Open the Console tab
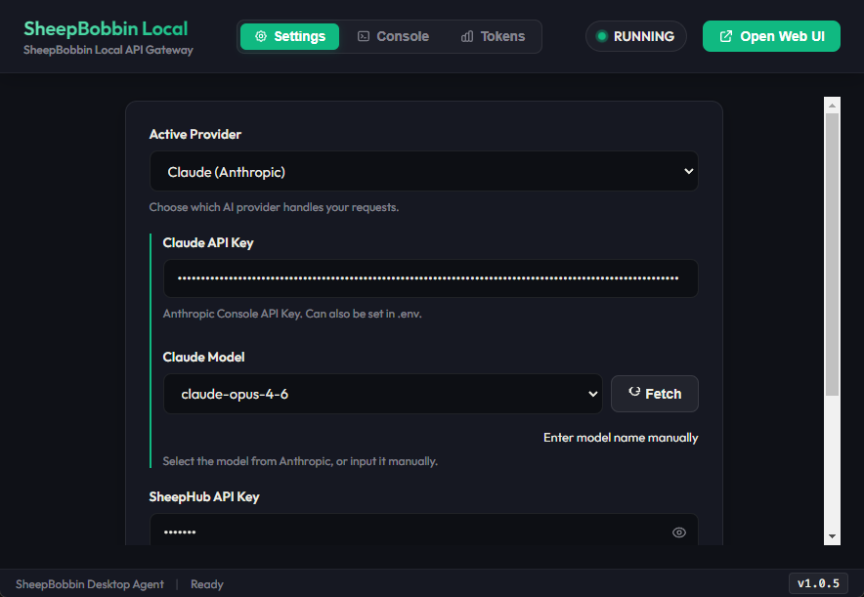This screenshot has height=597, width=864. click(394, 36)
